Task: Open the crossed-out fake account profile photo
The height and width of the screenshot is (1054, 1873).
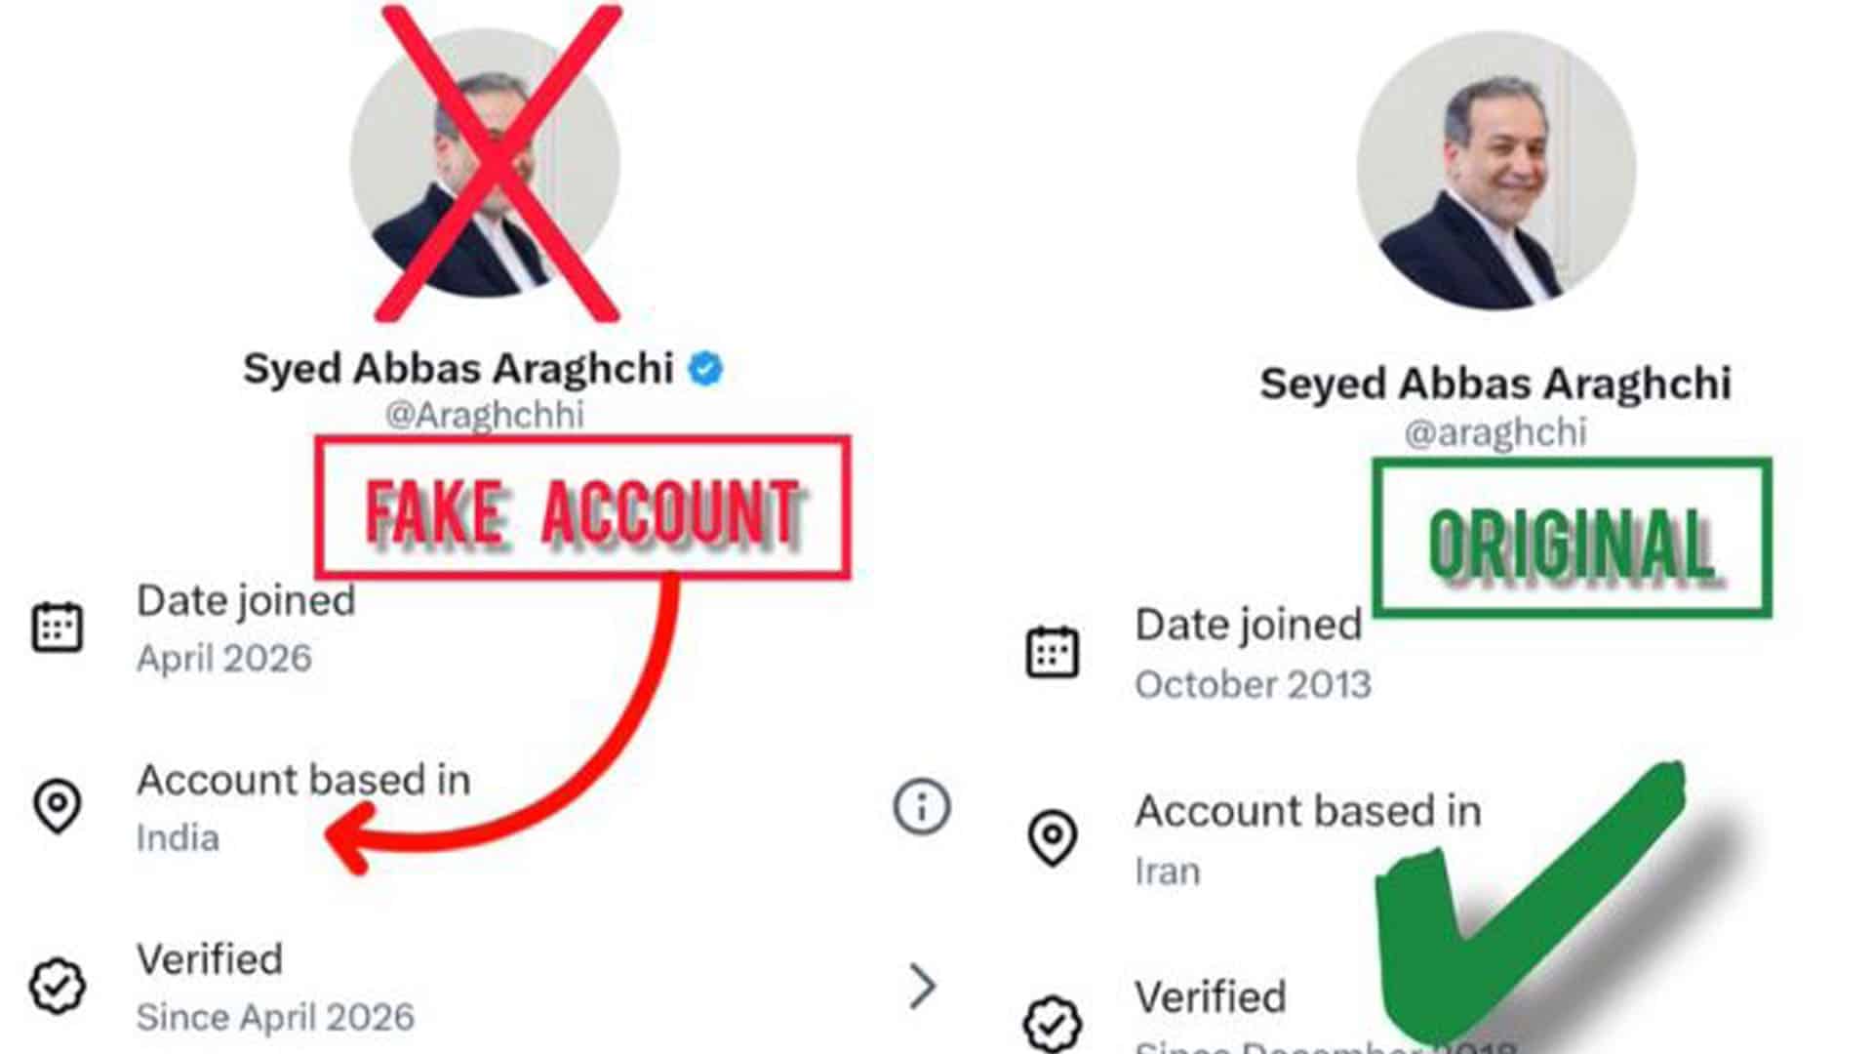Action: [x=485, y=163]
